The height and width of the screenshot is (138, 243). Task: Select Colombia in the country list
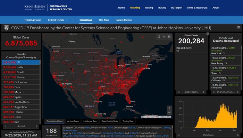tap(20, 82)
